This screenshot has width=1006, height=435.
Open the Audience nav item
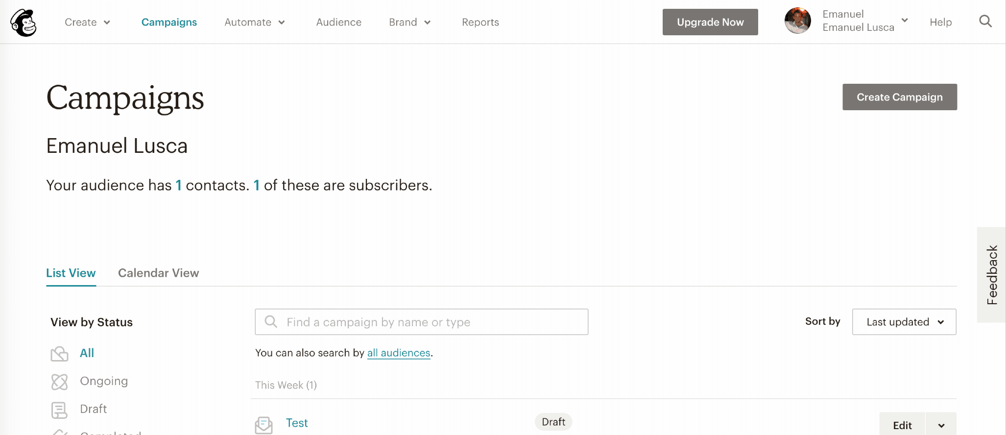point(339,22)
